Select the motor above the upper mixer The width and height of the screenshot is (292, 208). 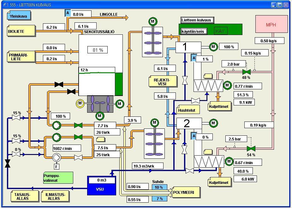(x=153, y=21)
